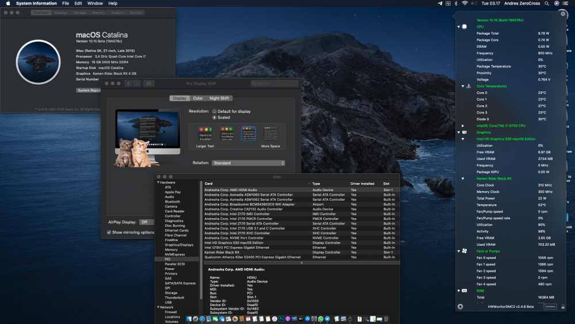This screenshot has width=575, height=324.
Task: Select Intel HD Graphics 530 macOS Edition row
Action: coord(301,243)
